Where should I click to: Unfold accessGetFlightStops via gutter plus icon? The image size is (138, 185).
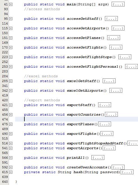(11, 57)
